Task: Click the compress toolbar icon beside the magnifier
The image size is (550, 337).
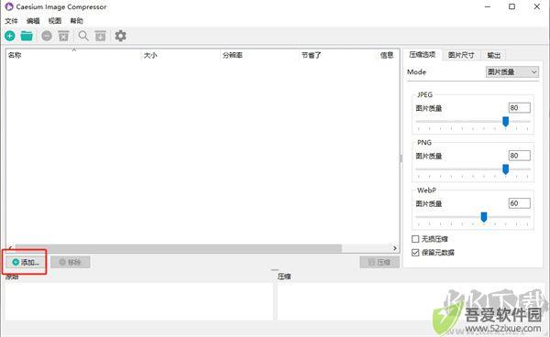Action: click(100, 36)
